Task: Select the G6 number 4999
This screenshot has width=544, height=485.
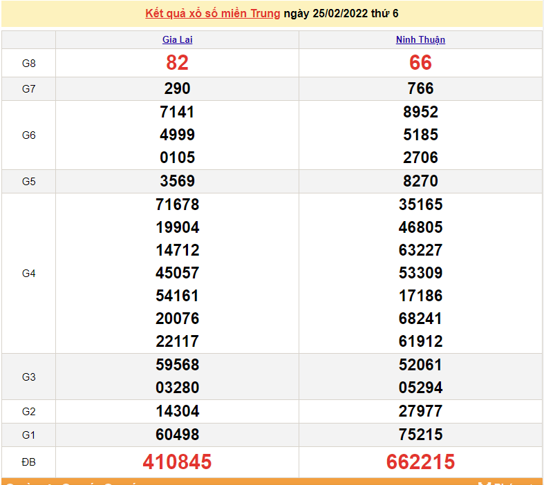Action: (177, 135)
